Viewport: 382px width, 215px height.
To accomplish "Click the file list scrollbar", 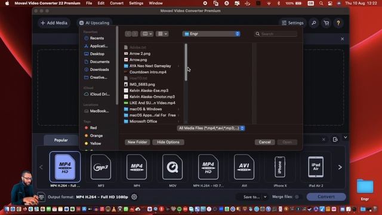I will point(186,62).
